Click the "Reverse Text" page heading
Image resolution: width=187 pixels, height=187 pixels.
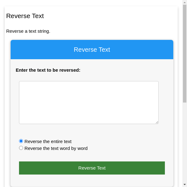(x=25, y=16)
